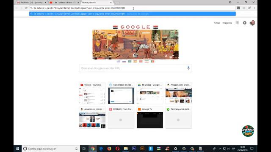Open the Google account profile picture

(x=252, y=23)
